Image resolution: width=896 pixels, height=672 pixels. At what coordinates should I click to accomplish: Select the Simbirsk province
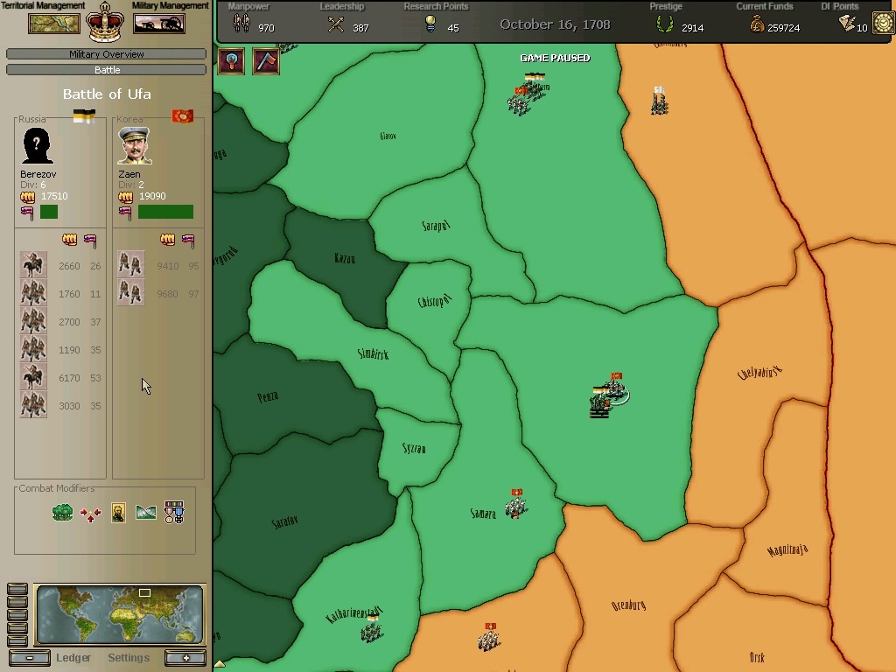[373, 353]
